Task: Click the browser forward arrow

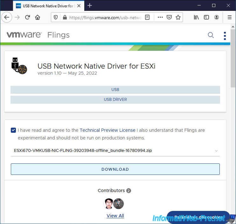Action: [17, 17]
